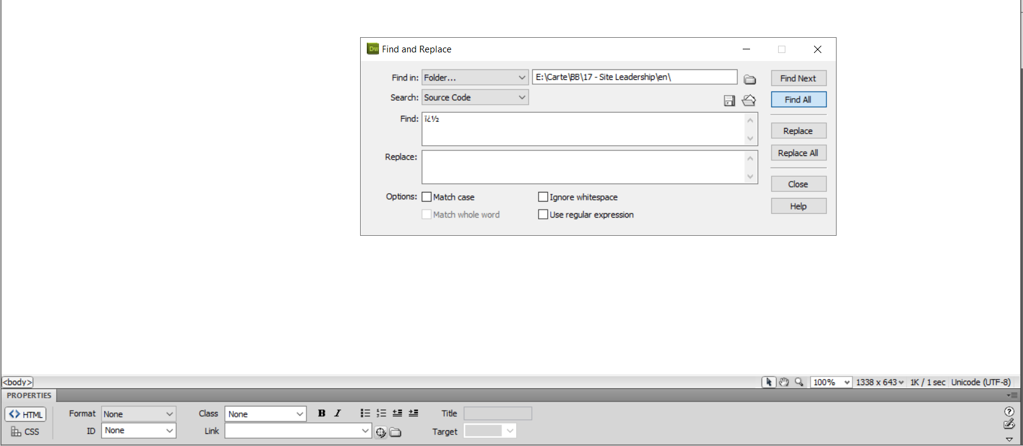Close Find and Replace with the X button

tap(818, 49)
